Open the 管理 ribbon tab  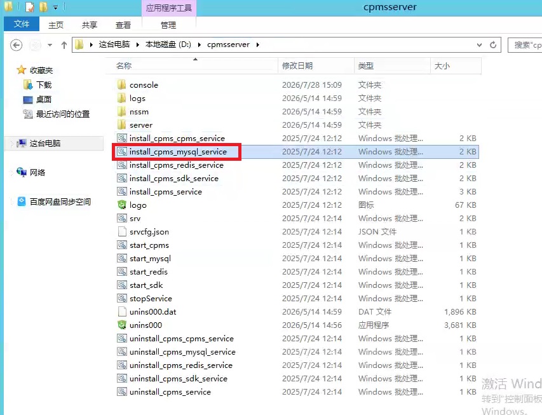168,25
